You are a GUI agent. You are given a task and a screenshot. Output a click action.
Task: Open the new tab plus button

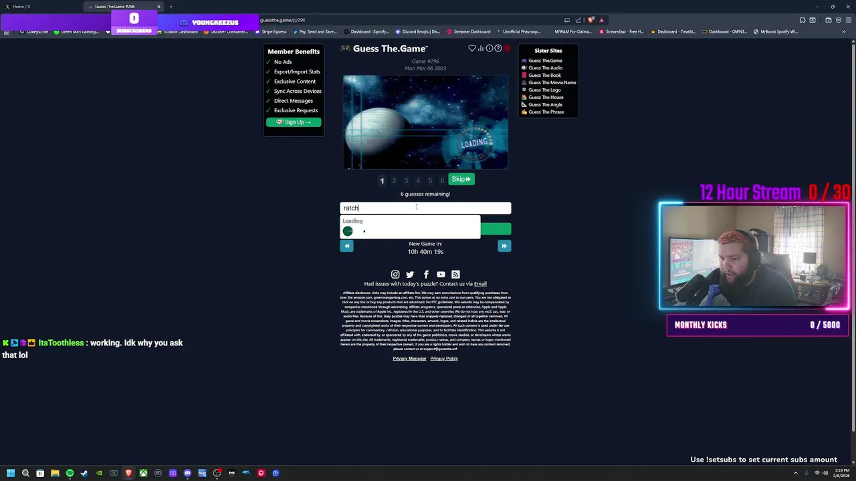pyautogui.click(x=171, y=7)
